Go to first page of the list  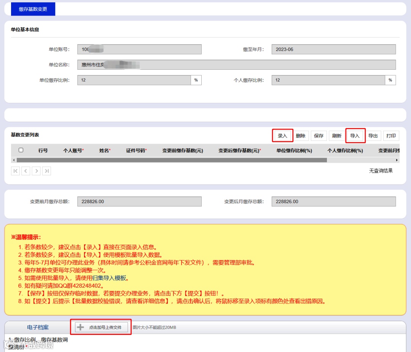16,171
